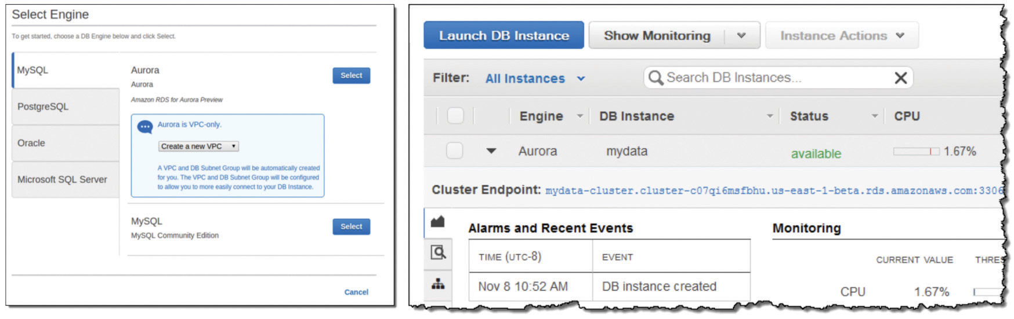The image size is (1014, 319).
Task: Collapse the Aurora instance row details
Action: coord(491,151)
